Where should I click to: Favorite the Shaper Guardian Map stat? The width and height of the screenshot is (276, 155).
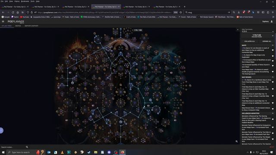tap(273, 96)
